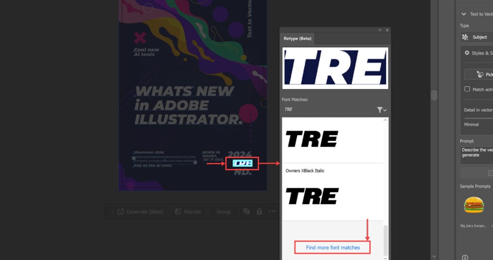Screen dimensions: 493x260
Task: Click the font list scroll-up arrow
Action: (x=386, y=120)
